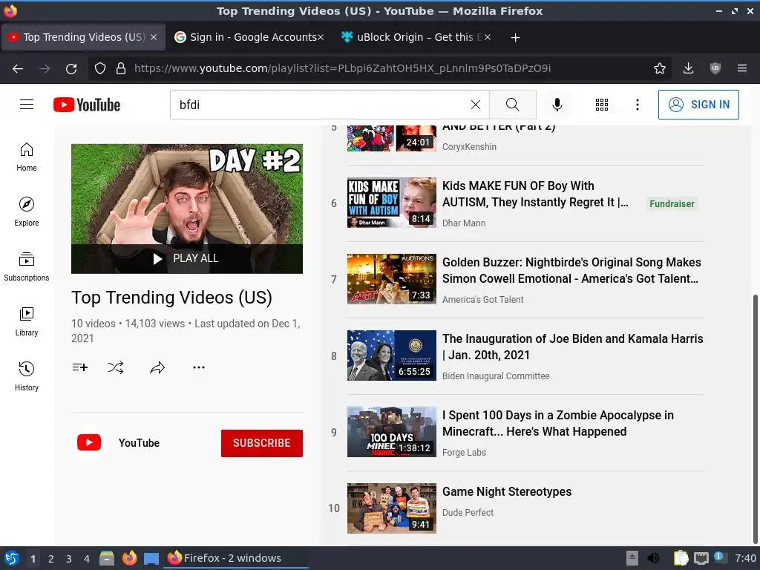
Task: Open America's Got Talent channel link
Action: pos(482,300)
